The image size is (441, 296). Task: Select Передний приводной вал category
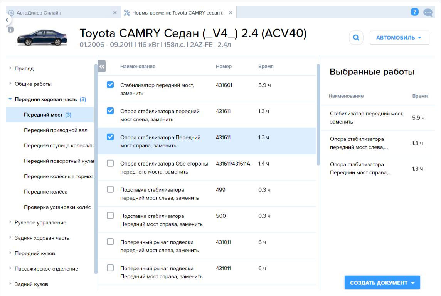pyautogui.click(x=56, y=130)
